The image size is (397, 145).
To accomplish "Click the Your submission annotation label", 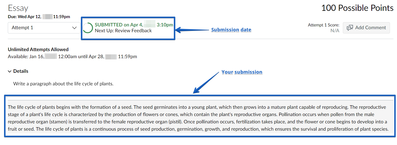I will pyautogui.click(x=242, y=72).
